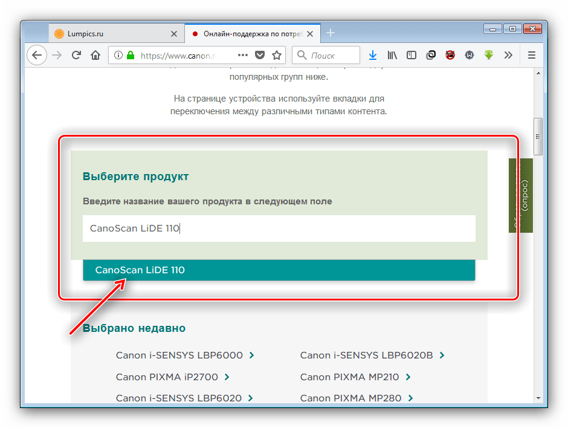Click the Выбрано недавно heading

[x=134, y=328]
